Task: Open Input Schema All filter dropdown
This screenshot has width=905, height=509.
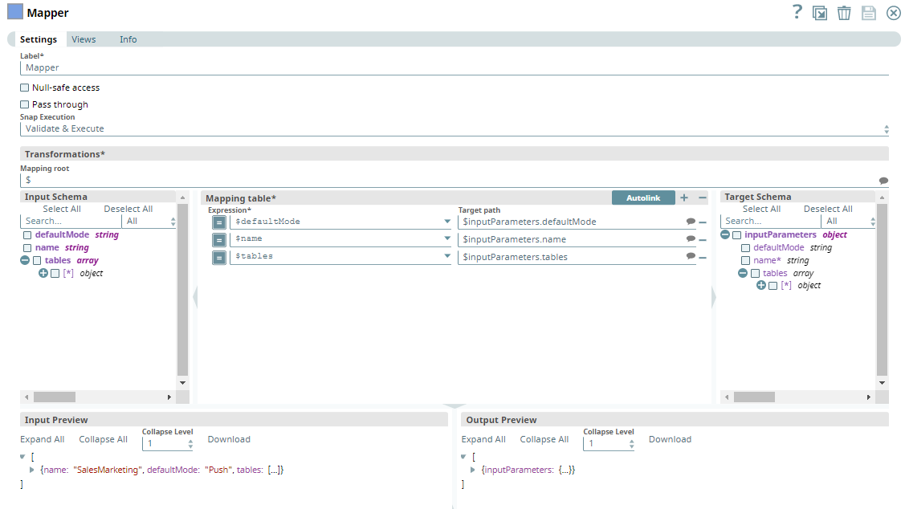Action: pos(150,221)
